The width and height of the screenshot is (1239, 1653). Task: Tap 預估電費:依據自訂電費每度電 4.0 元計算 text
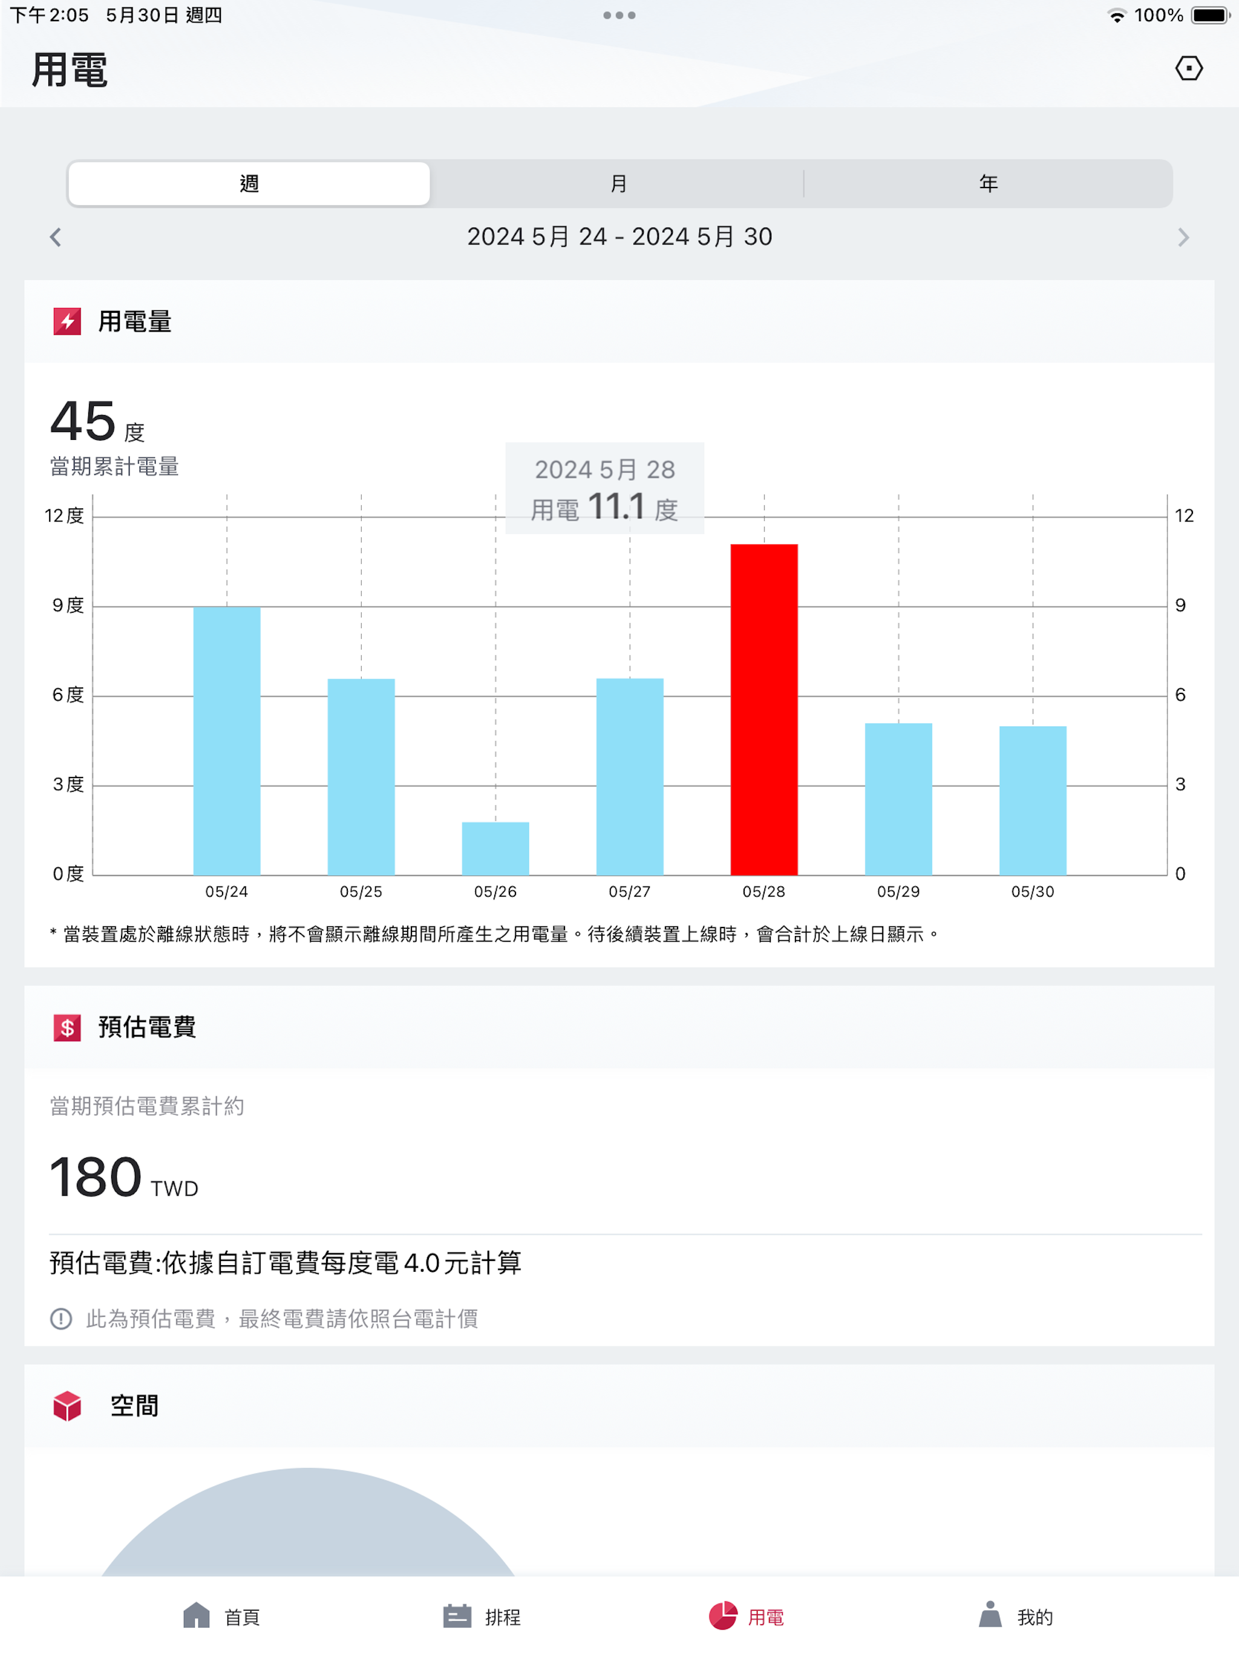tap(286, 1263)
